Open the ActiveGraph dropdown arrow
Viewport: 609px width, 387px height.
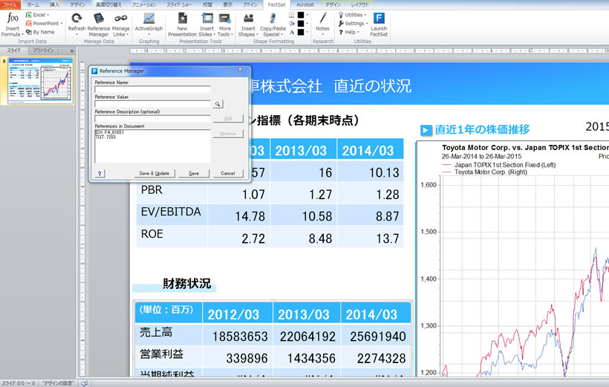coord(149,35)
